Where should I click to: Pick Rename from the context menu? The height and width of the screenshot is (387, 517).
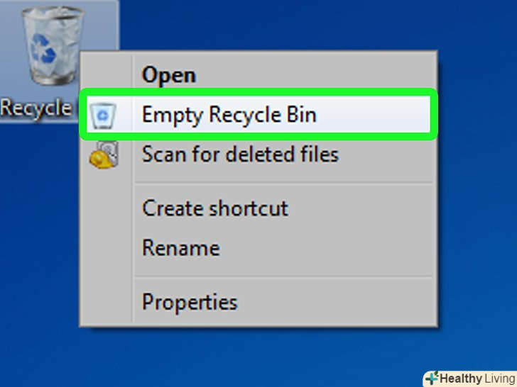click(x=180, y=247)
